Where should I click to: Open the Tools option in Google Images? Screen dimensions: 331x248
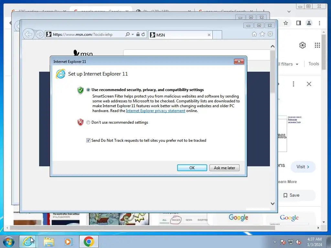314,64
